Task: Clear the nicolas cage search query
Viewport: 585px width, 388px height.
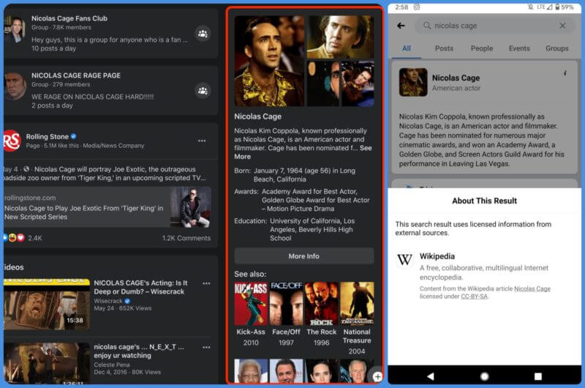Action: [562, 26]
